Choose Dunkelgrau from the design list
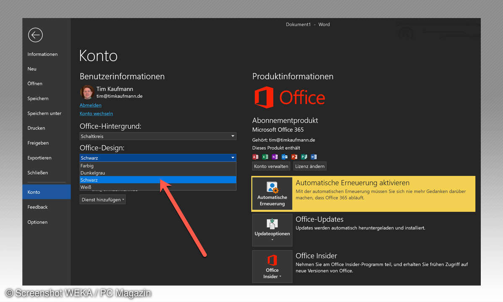This screenshot has width=503, height=302. coord(158,173)
